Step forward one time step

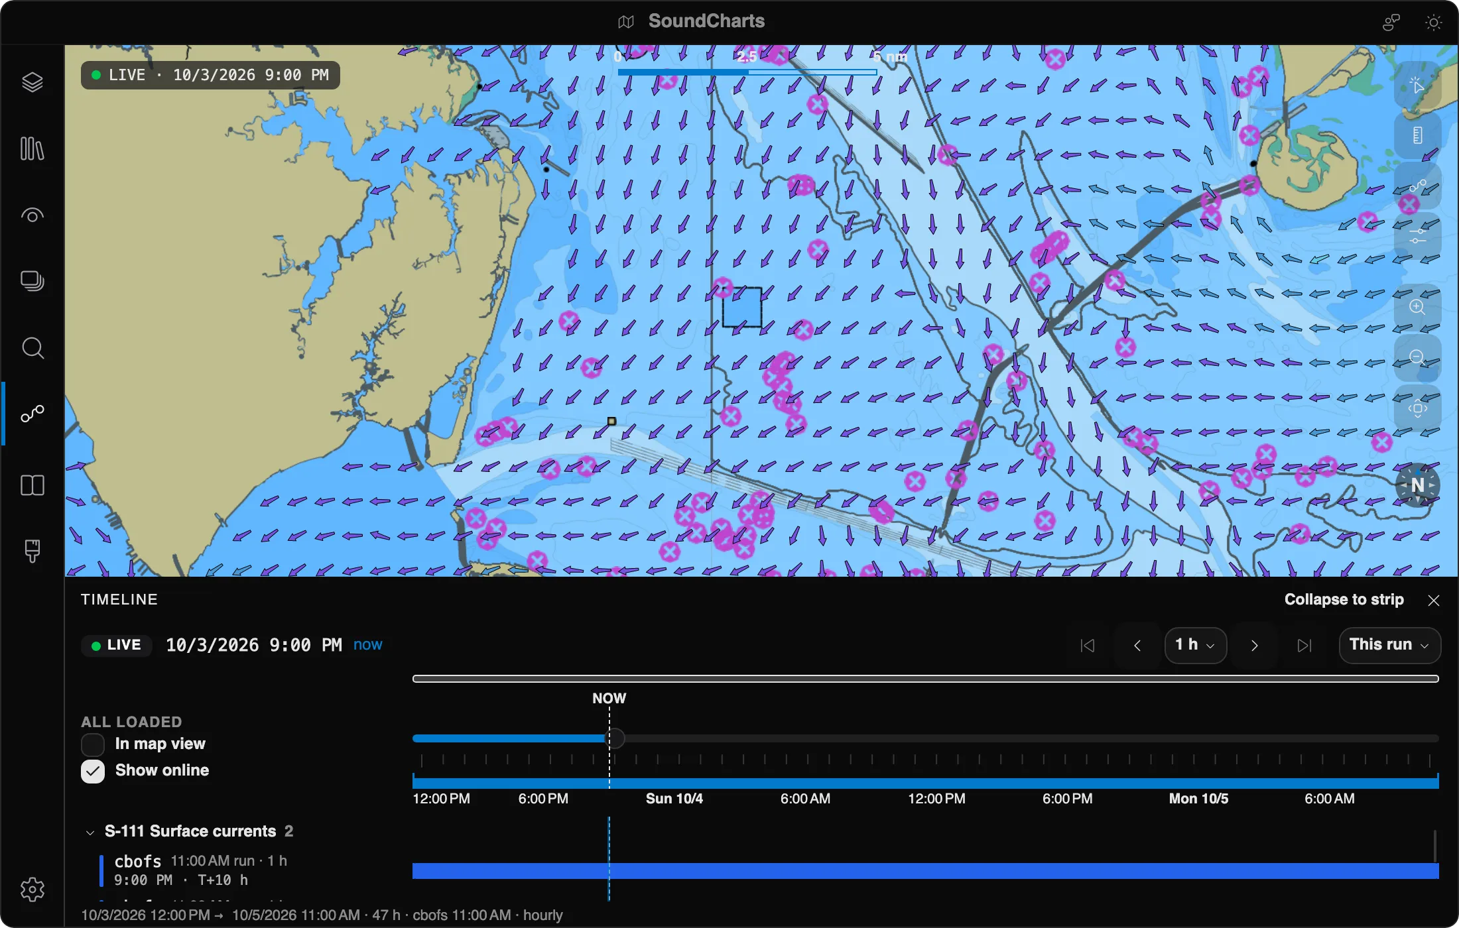click(1254, 646)
